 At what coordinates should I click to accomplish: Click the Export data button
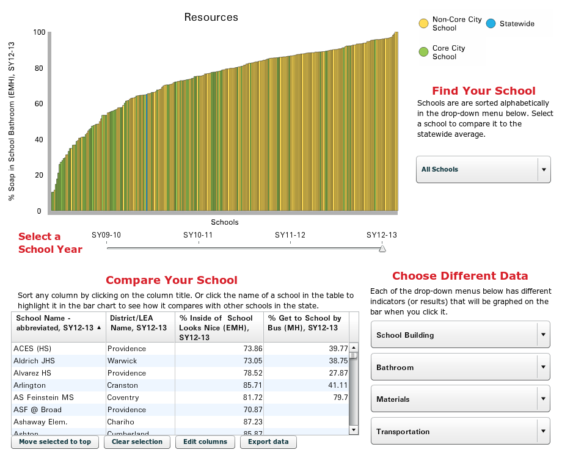tap(268, 442)
